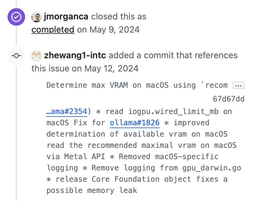Open jmorganca's profile avatar
The height and width of the screenshot is (203, 261).
click(36, 17)
